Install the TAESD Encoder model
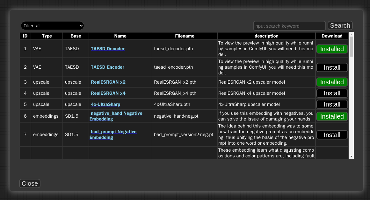 click(332, 67)
